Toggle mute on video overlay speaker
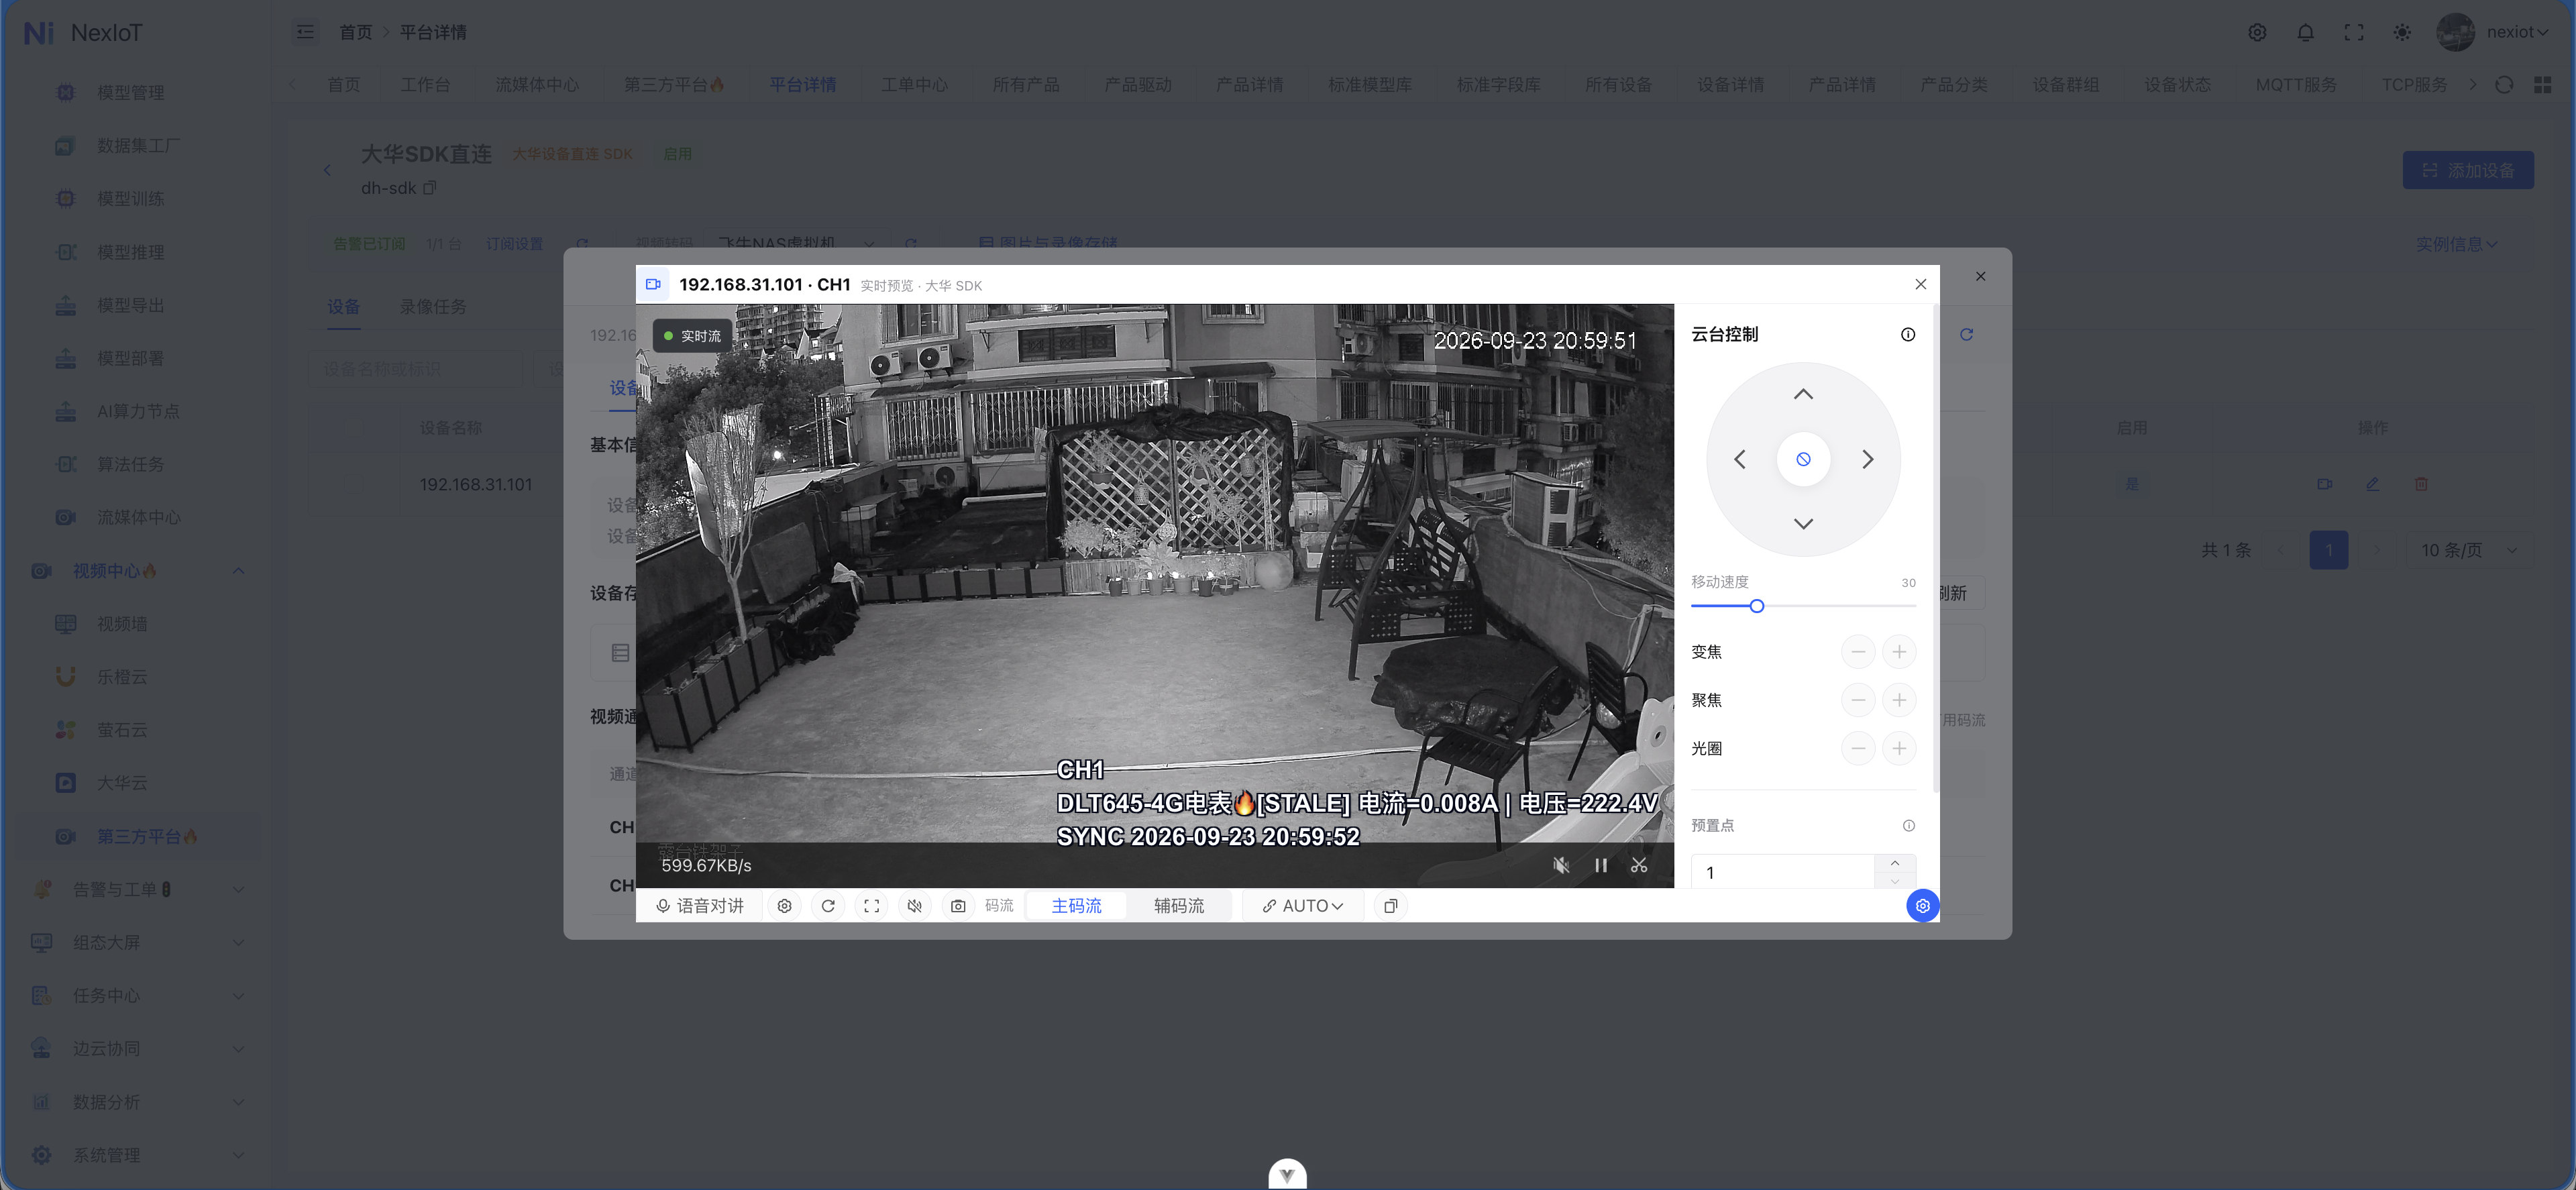Viewport: 2576px width, 1190px height. [1560, 865]
